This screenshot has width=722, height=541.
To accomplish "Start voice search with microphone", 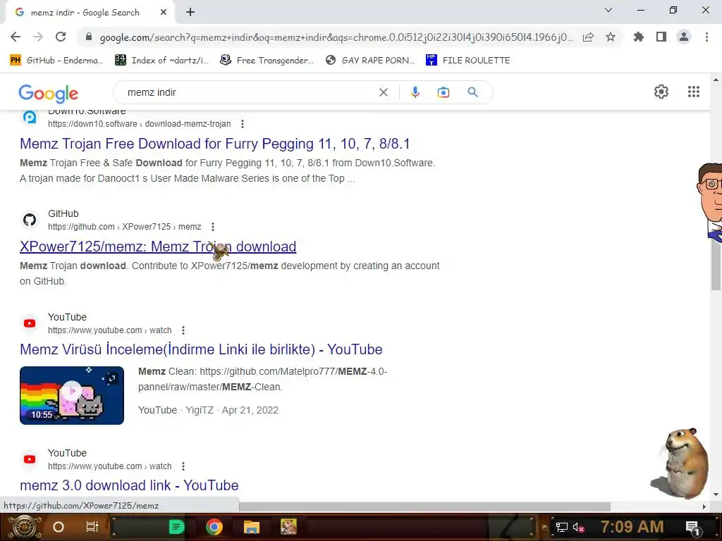I will (x=415, y=92).
